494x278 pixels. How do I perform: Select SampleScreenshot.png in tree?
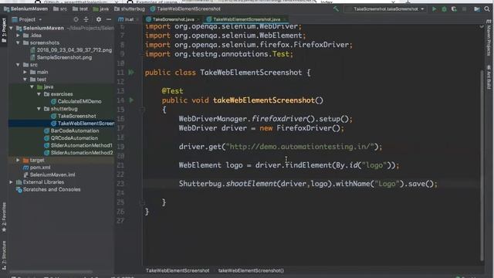tap(61, 57)
